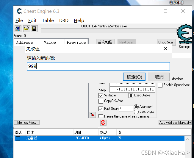Click the 无描述 description cell
194x158 pixels.
[32, 138]
